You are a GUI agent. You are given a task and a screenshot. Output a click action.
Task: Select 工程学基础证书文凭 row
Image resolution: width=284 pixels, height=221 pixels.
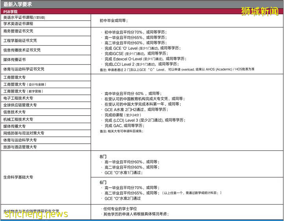click(x=46, y=41)
